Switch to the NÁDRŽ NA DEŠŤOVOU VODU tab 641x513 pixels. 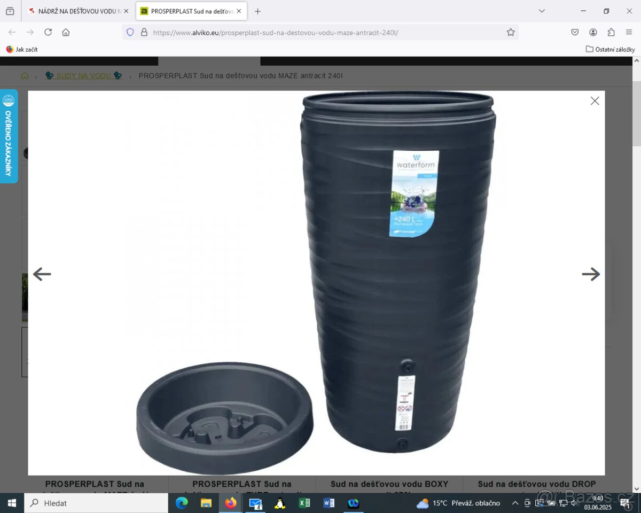pos(77,11)
